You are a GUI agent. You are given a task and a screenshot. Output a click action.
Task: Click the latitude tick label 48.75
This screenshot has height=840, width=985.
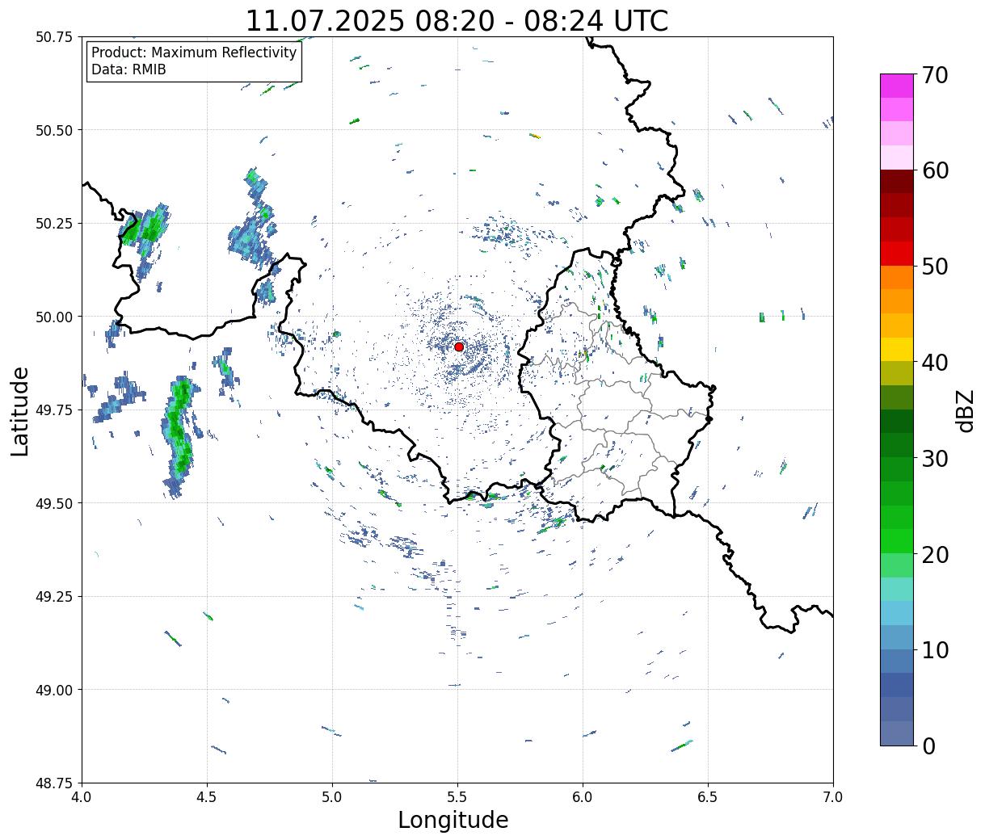coord(54,783)
